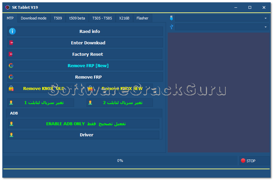
Task: Switch to the MTP tab
Action: (10, 18)
